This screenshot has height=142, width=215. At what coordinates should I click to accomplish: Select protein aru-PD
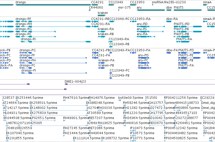tap(143, 55)
